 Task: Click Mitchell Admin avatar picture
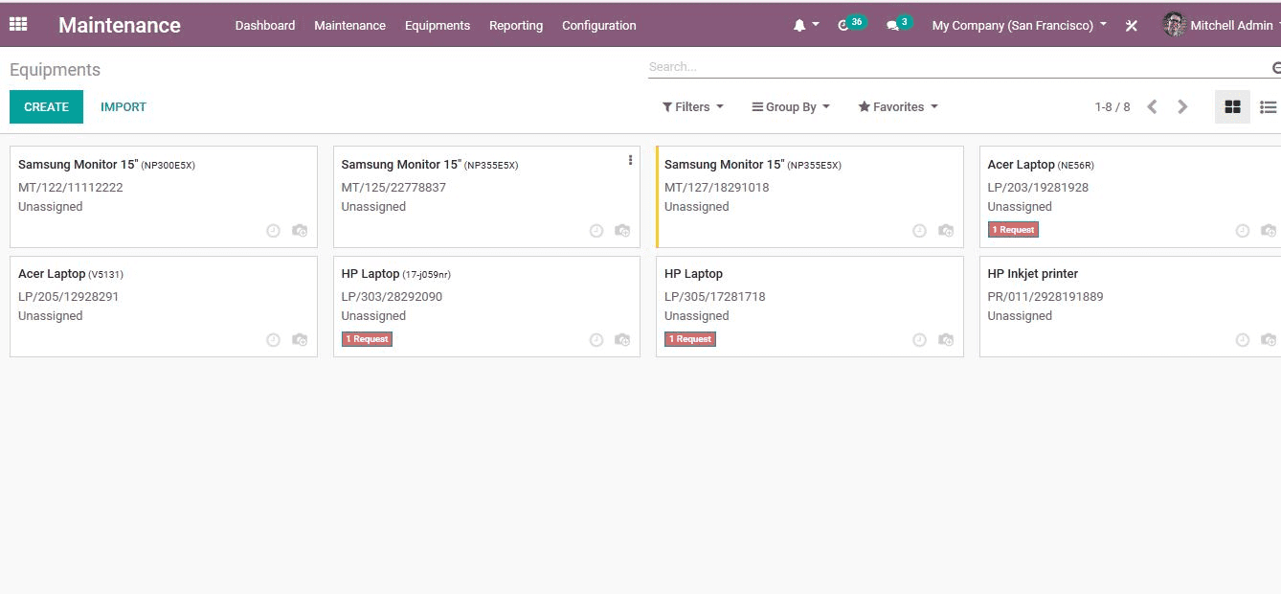click(1174, 25)
